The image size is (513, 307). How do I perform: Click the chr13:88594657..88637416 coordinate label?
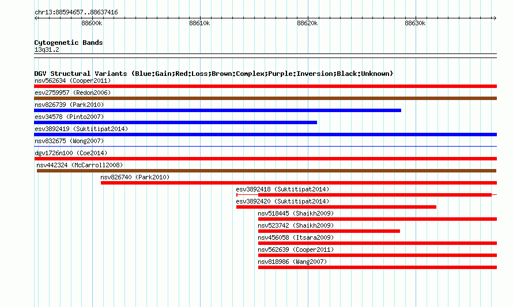tap(76, 13)
